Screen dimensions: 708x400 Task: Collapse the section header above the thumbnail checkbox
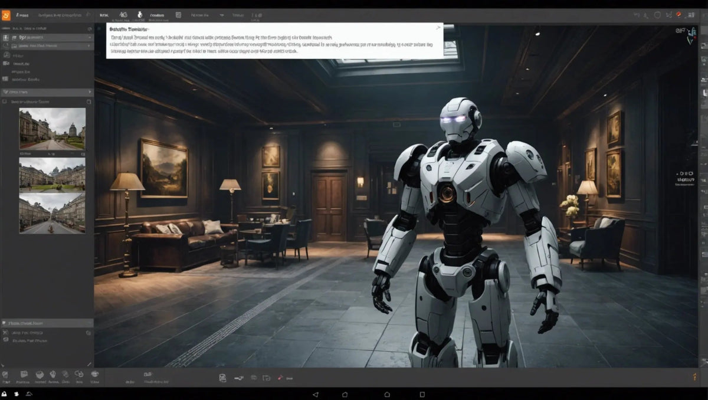(x=47, y=92)
